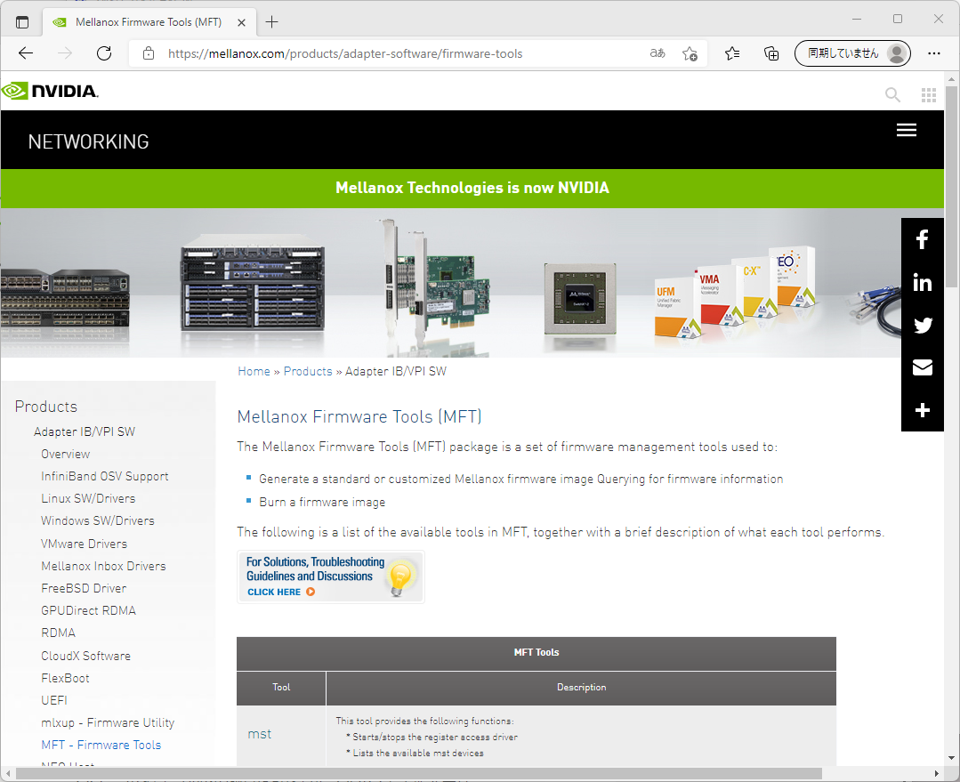Click the Products breadcrumb link
960x782 pixels.
[307, 371]
